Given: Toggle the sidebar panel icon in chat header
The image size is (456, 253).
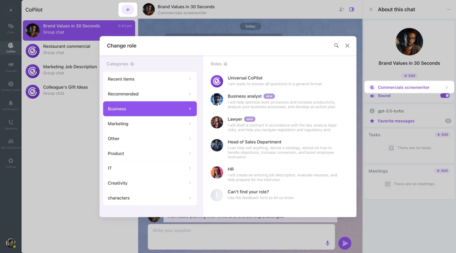Looking at the screenshot, I should click(x=352, y=10).
